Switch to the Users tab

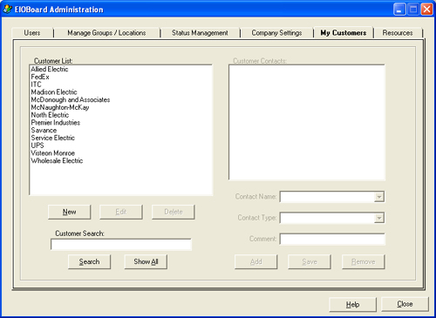click(32, 33)
